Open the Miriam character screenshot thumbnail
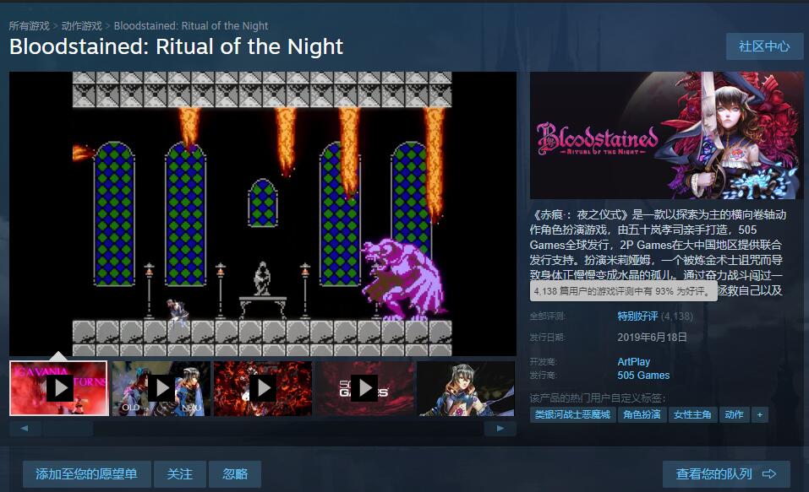Image resolution: width=809 pixels, height=492 pixels. [x=466, y=388]
